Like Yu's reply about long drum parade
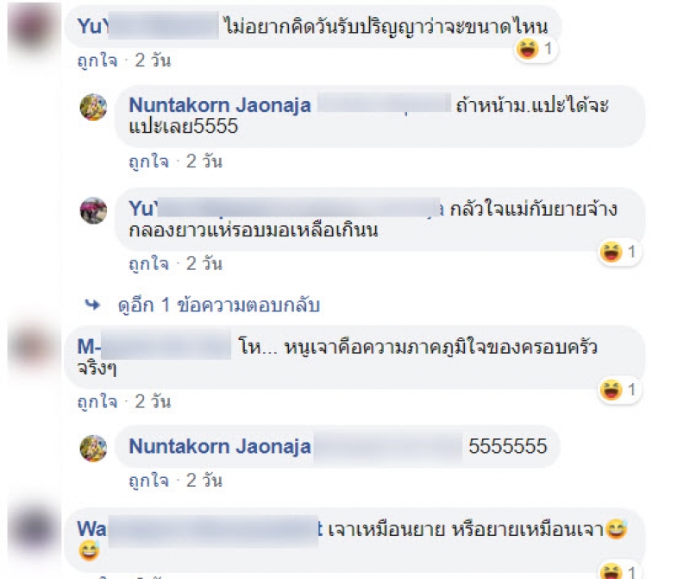This screenshot has width=690, height=579. 148,264
